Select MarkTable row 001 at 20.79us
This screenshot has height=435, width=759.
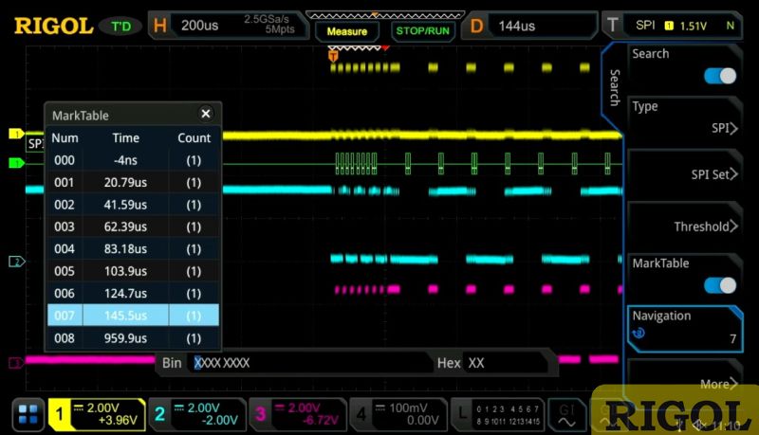(133, 182)
